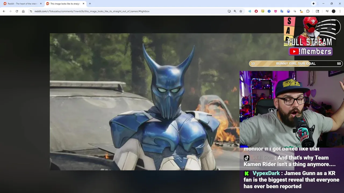This screenshot has height=193, width=344.
Task: Open the browser profile avatar
Action: click(334, 11)
